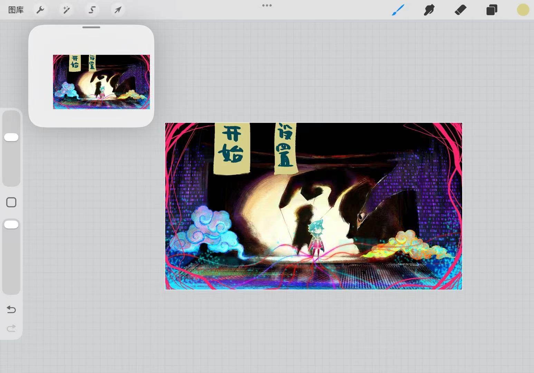
Task: Tap the reference window top grab handle
Action: (91, 27)
